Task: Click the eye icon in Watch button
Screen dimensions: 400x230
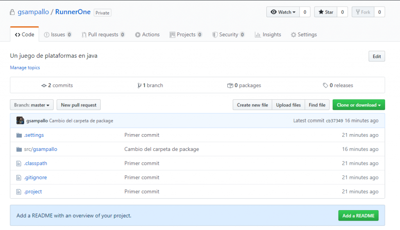Action: tap(273, 12)
